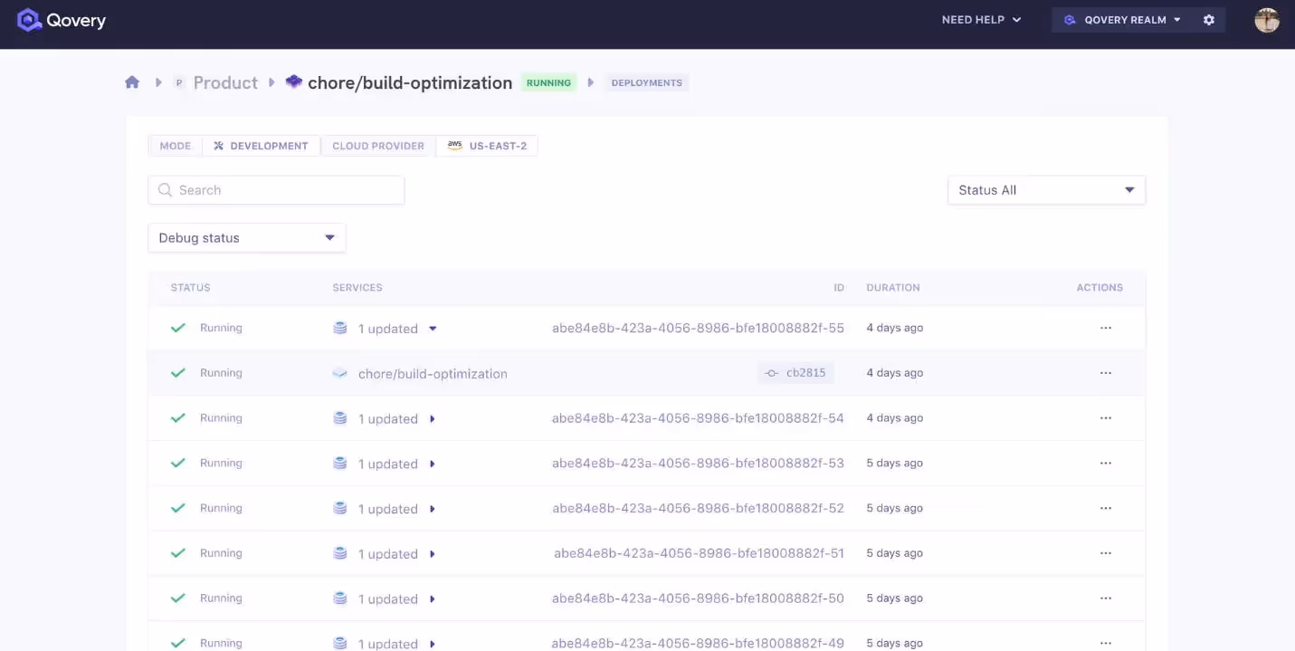The width and height of the screenshot is (1295, 651).
Task: Click the Duration column header
Action: pos(893,288)
